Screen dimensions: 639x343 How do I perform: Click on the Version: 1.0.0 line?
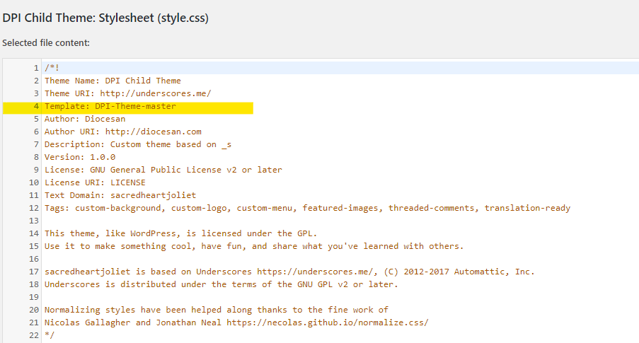coord(80,157)
